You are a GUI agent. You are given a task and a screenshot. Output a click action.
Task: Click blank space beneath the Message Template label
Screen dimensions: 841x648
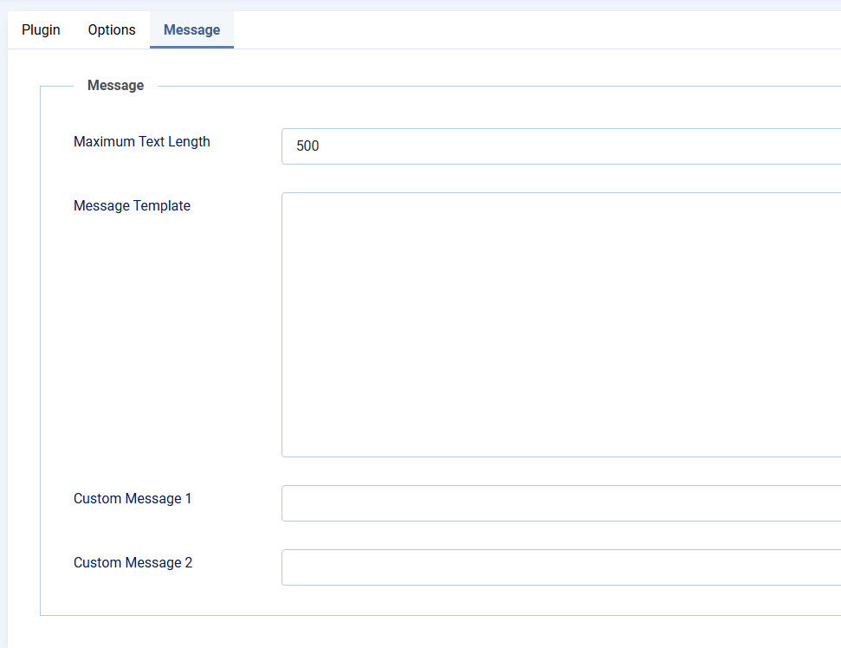156,347
